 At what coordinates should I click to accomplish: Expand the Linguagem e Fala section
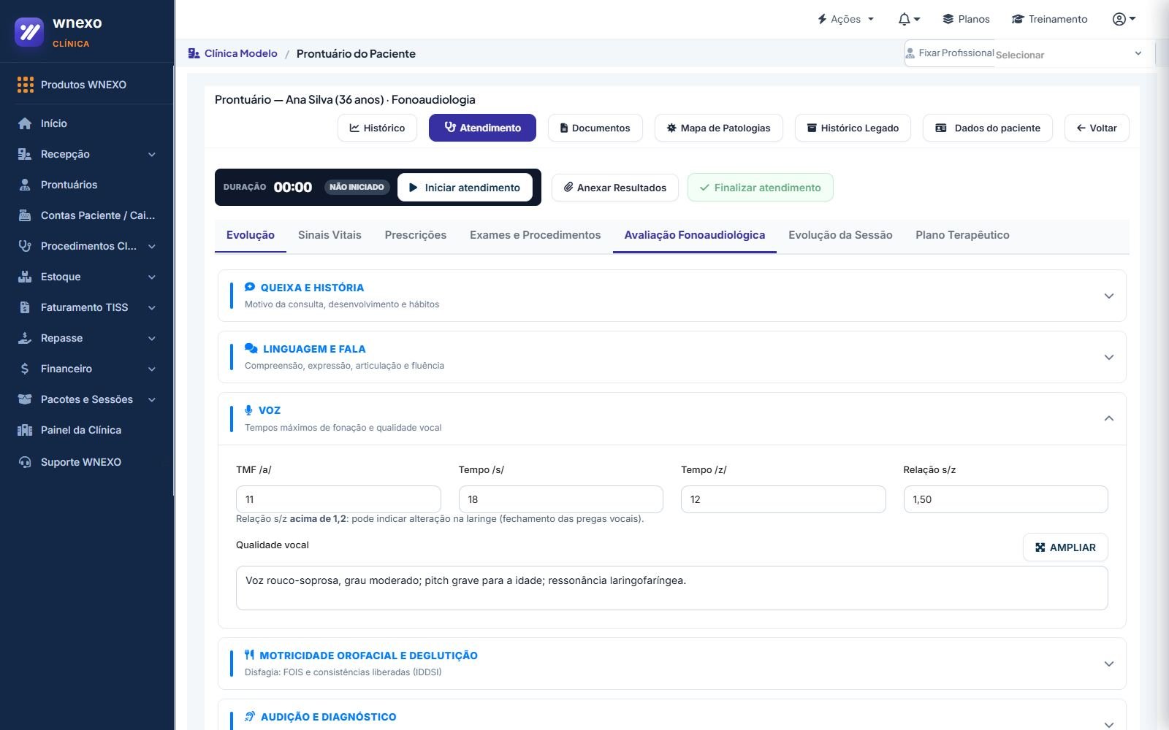pyautogui.click(x=1108, y=357)
